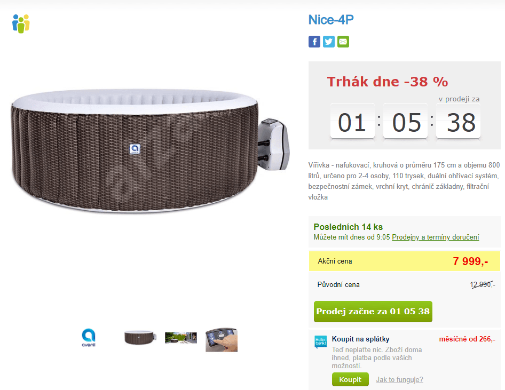Share product on Facebook icon
This screenshot has height=390, width=505.
pos(314,42)
